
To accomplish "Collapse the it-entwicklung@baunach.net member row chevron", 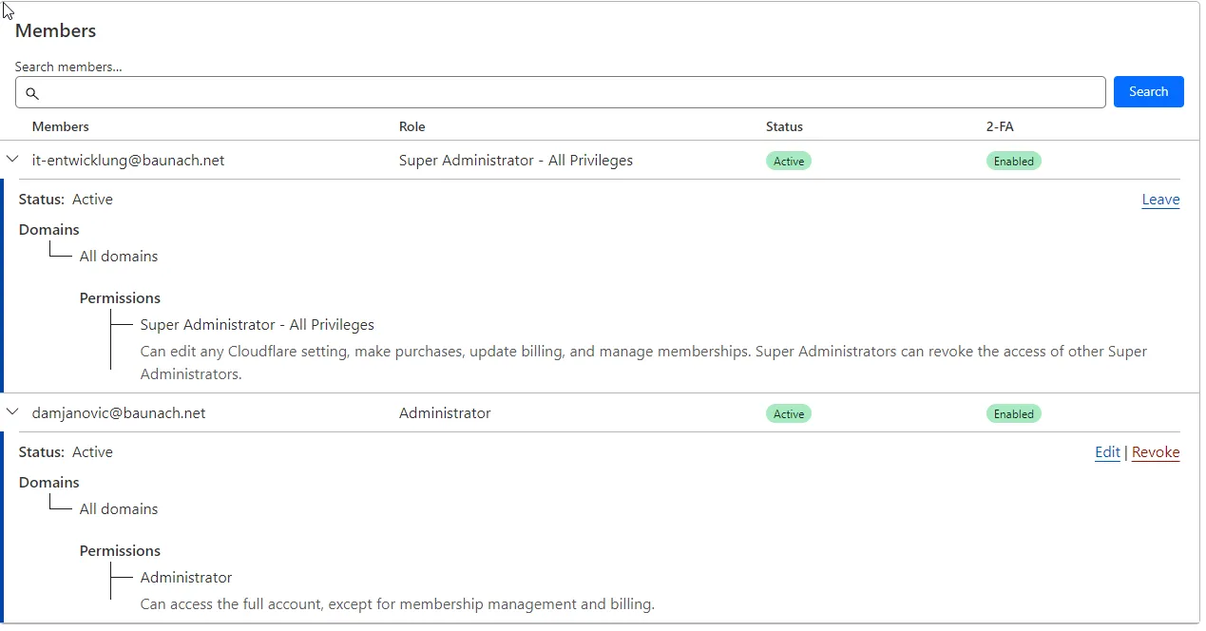I will click(13, 160).
